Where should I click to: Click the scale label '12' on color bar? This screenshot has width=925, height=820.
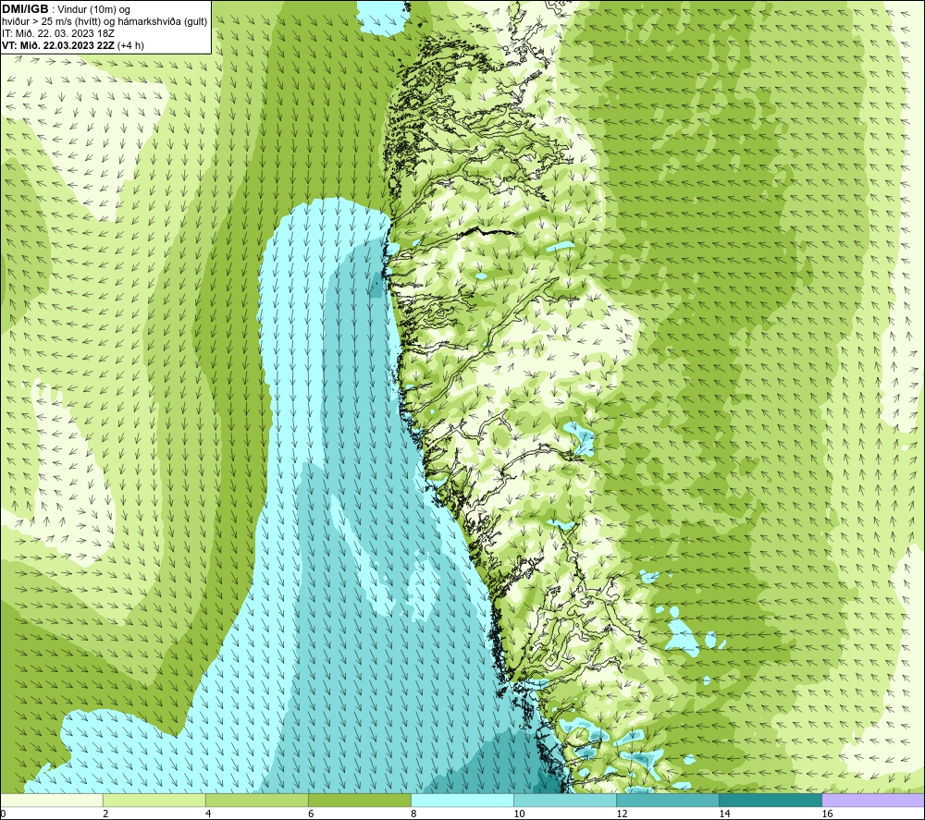coord(622,814)
